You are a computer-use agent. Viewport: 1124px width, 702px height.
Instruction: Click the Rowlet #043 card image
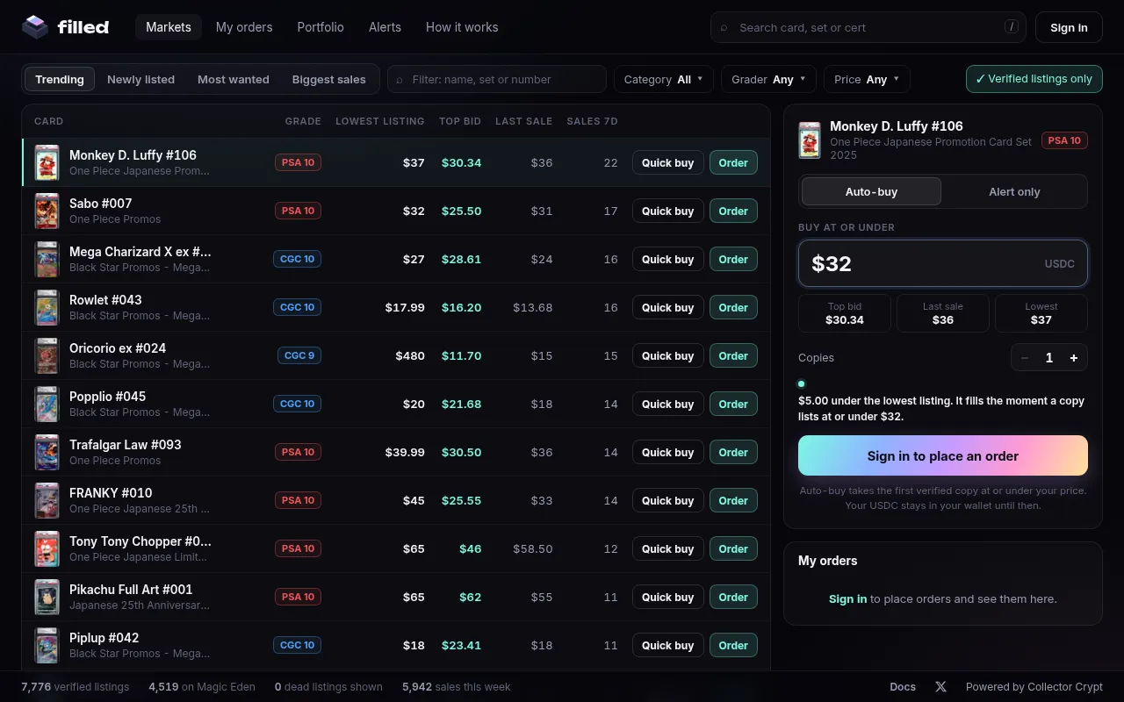click(47, 307)
